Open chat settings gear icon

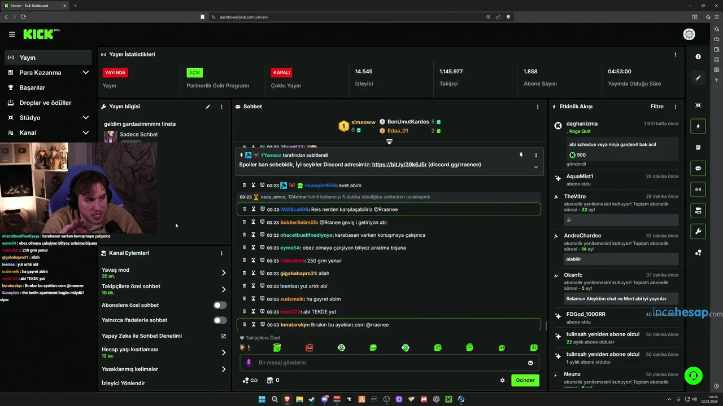[502, 380]
